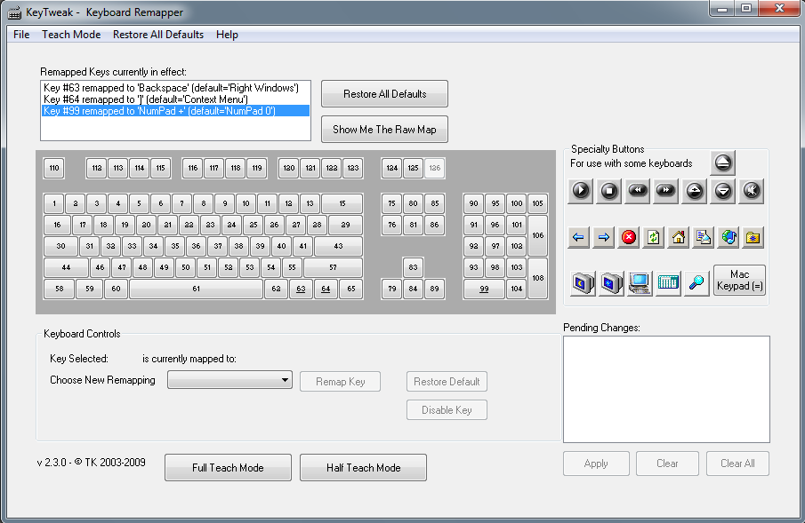This screenshot has height=523, width=805.
Task: Select the browser Back arrow icon
Action: tap(579, 237)
